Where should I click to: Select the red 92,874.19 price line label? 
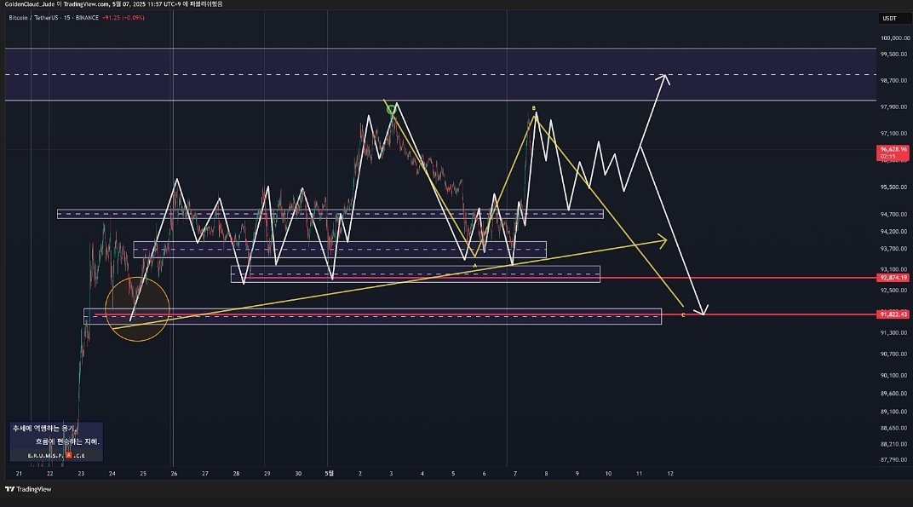[x=893, y=278]
